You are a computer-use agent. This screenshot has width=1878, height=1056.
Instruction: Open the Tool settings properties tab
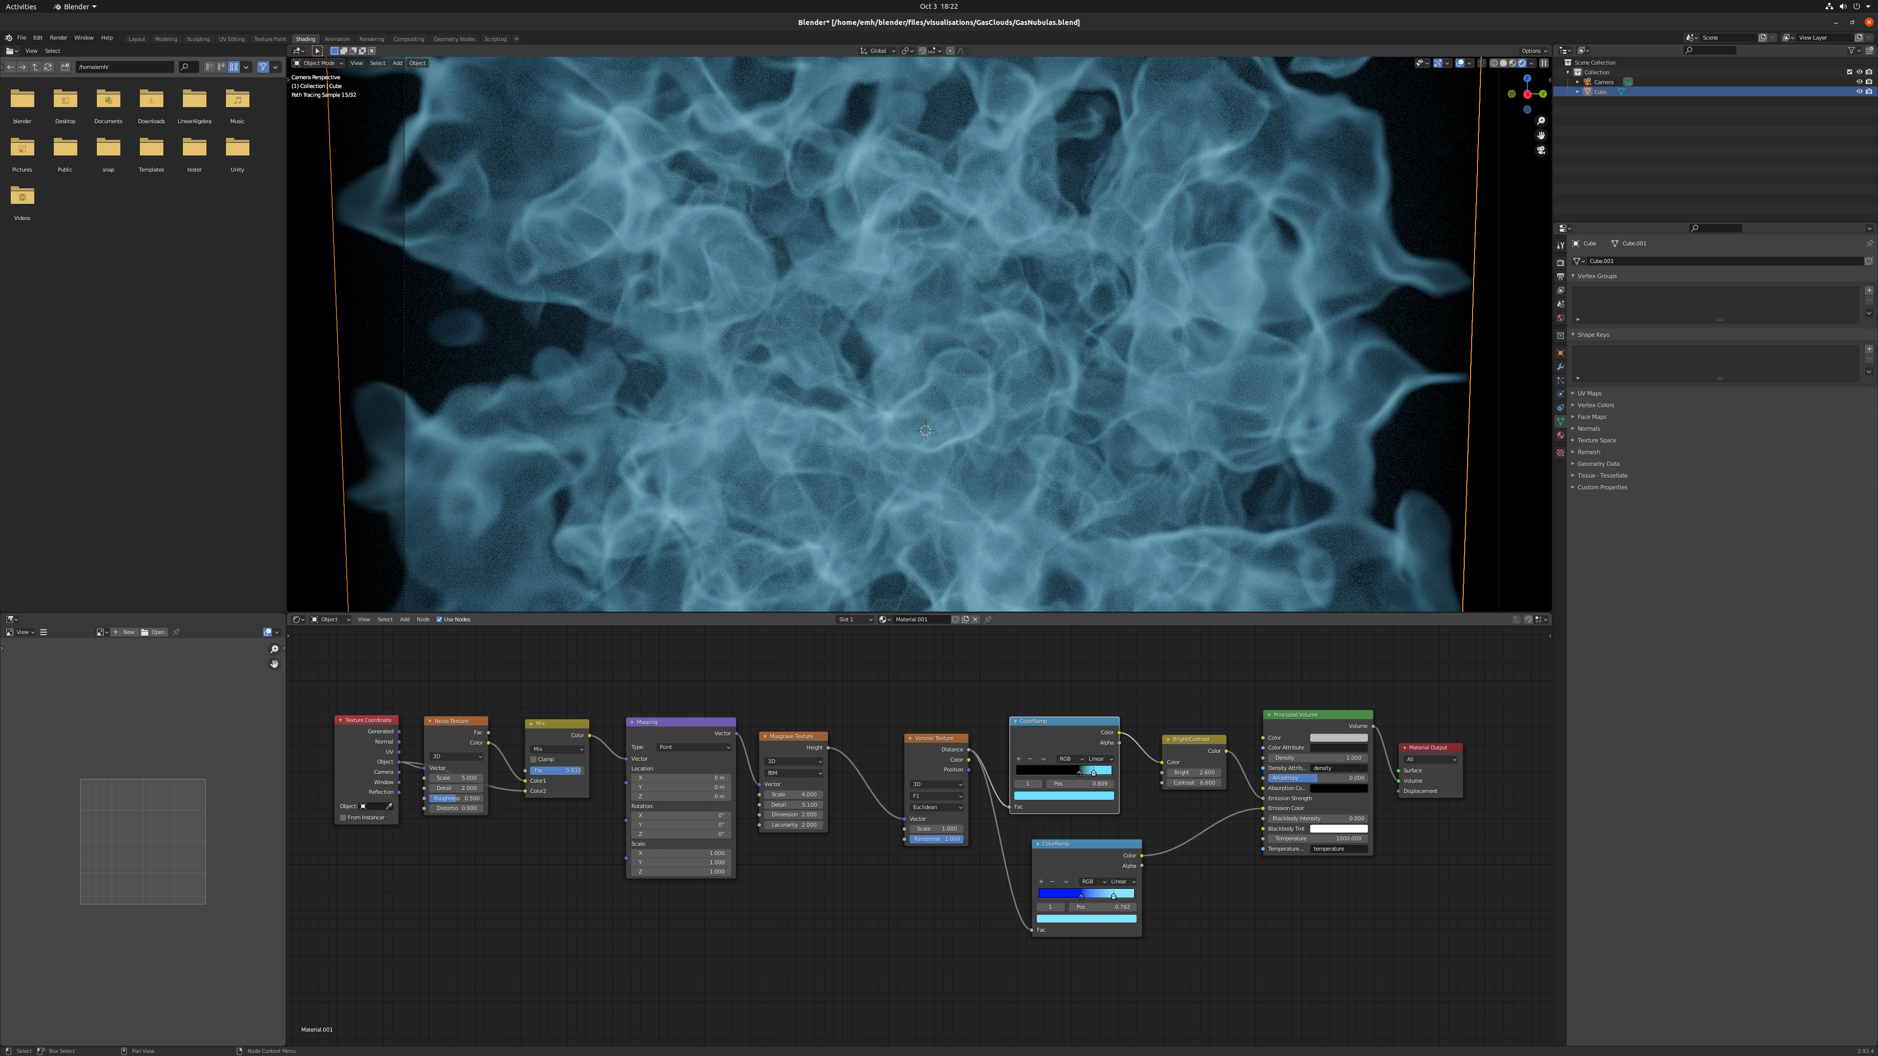(x=1560, y=245)
